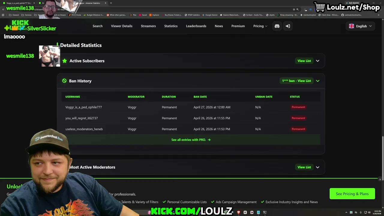Open the English language dropdown
The width and height of the screenshot is (384, 216).
[360, 26]
